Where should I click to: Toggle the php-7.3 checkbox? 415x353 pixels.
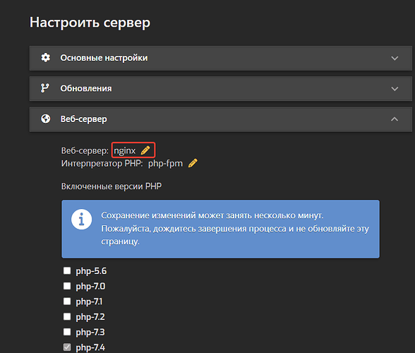[x=67, y=332]
